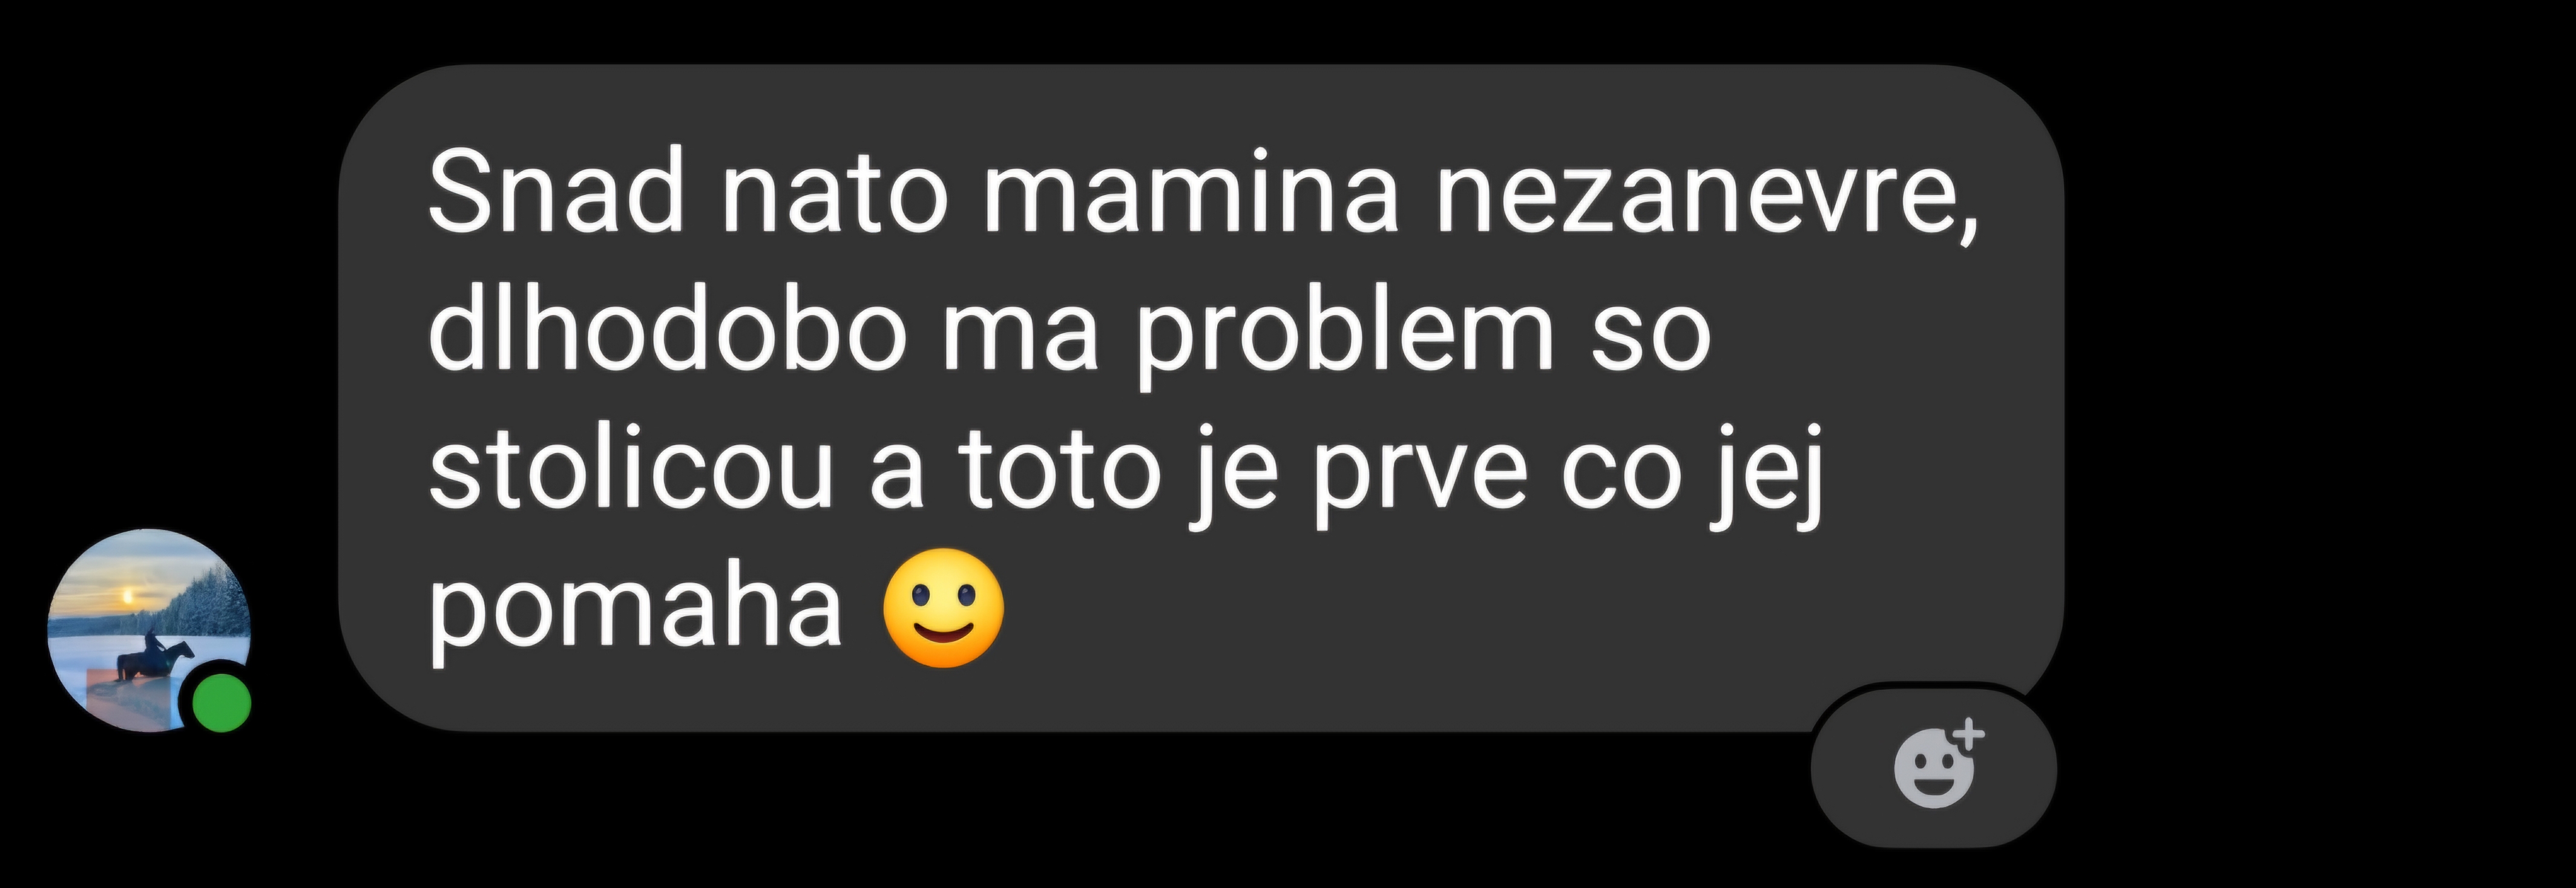This screenshot has height=888, width=2576.
Task: Open the sender's horse rider profile picture
Action: [x=150, y=630]
